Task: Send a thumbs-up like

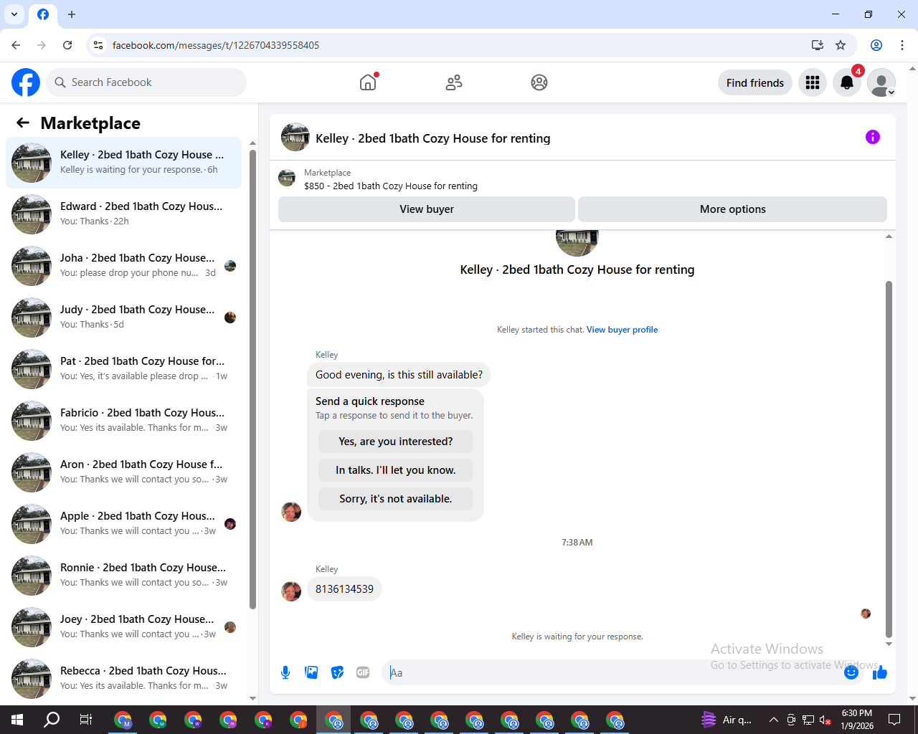Action: coord(880,672)
